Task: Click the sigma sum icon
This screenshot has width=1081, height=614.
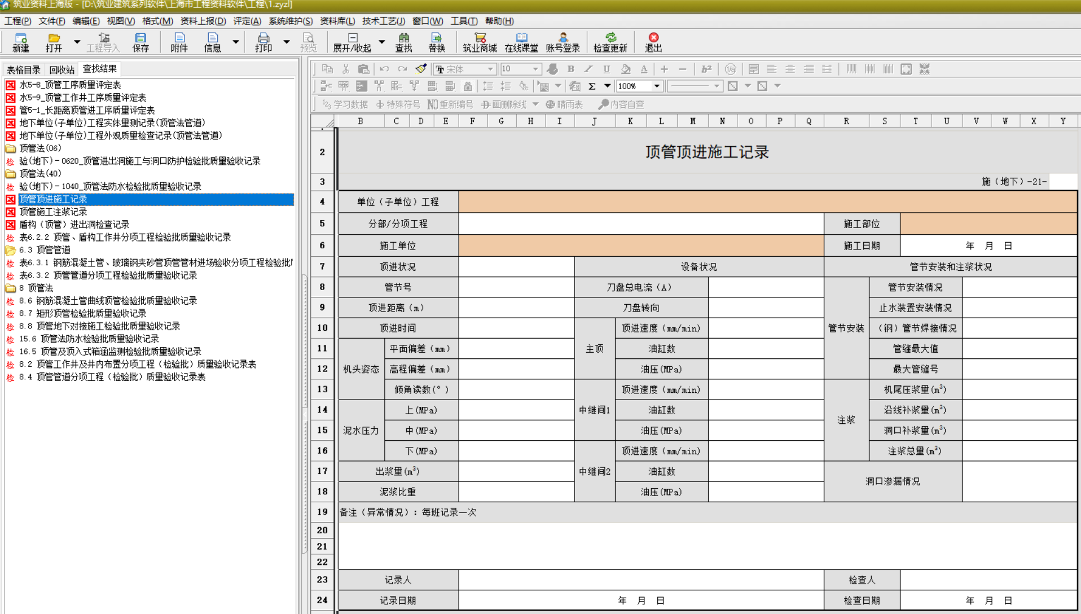Action: [592, 86]
